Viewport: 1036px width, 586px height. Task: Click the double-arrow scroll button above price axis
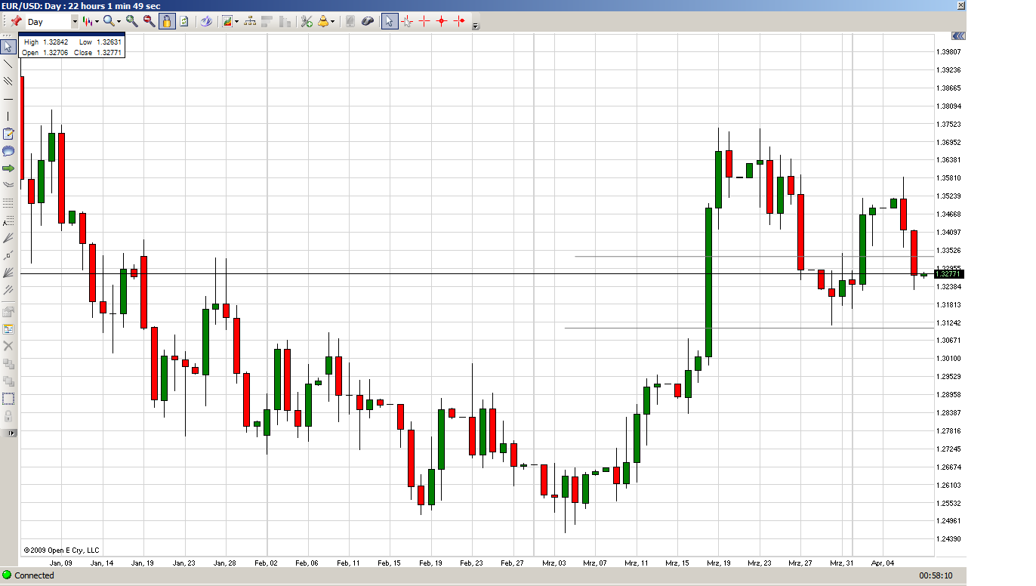(958, 35)
